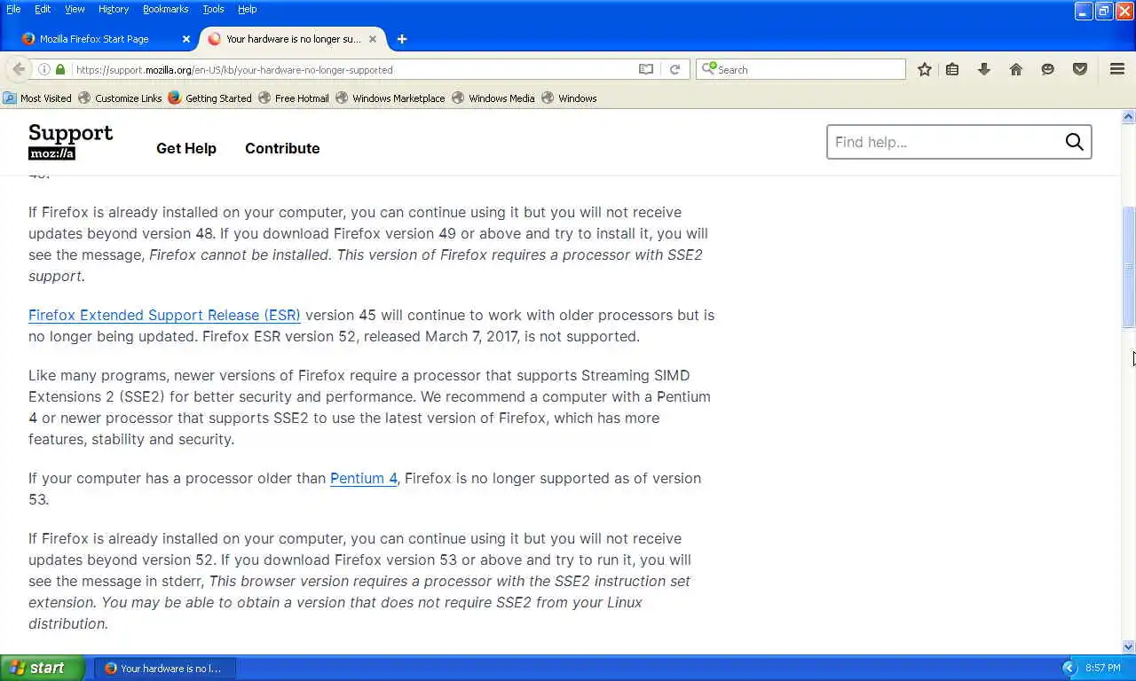Click the Support moz://a logo
Viewport: 1136px width, 681px height.
(x=71, y=142)
